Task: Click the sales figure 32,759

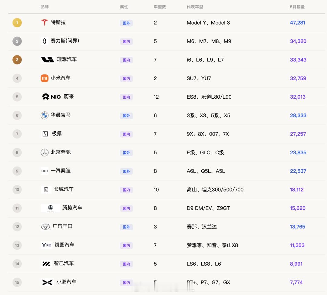Action: coord(298,78)
